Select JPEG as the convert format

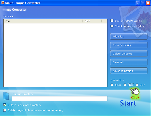[x=112, y=85]
